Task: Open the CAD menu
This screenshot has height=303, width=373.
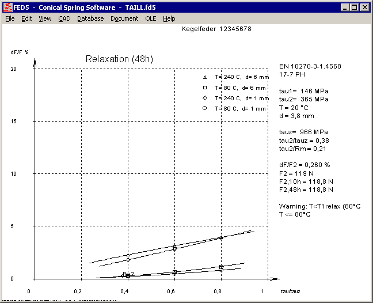Action: [64, 18]
